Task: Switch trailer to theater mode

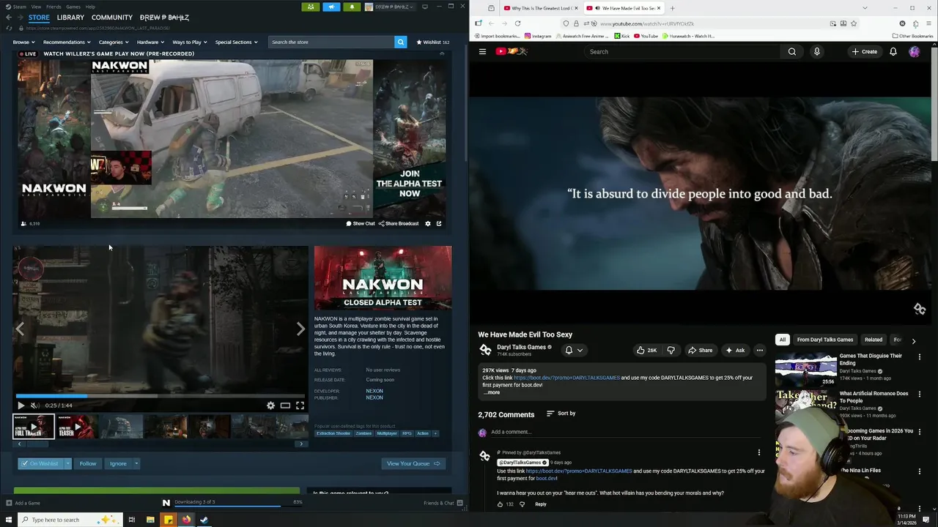Action: [285, 405]
